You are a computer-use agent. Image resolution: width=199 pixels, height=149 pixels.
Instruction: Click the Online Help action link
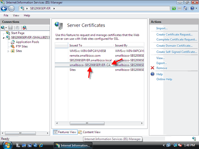pyautogui.click(x=164, y=79)
